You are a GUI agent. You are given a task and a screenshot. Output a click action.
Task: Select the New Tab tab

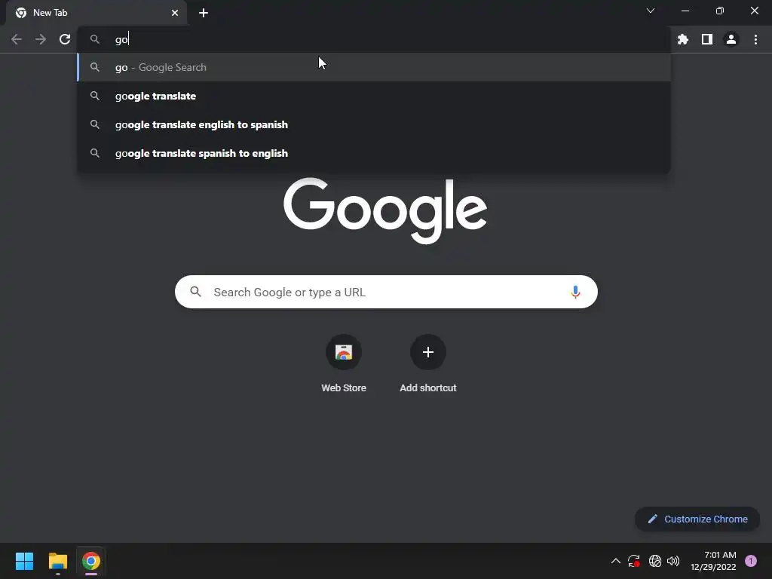coord(96,13)
